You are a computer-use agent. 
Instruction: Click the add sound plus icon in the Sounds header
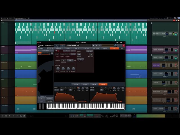coord(50,48)
